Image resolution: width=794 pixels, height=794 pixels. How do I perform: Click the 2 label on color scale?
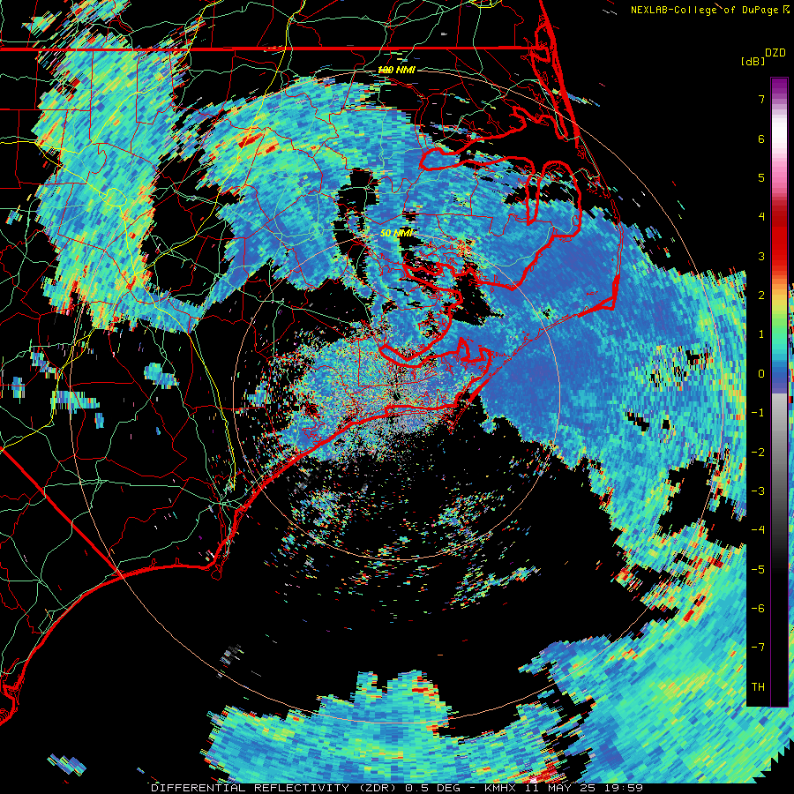[x=761, y=296]
